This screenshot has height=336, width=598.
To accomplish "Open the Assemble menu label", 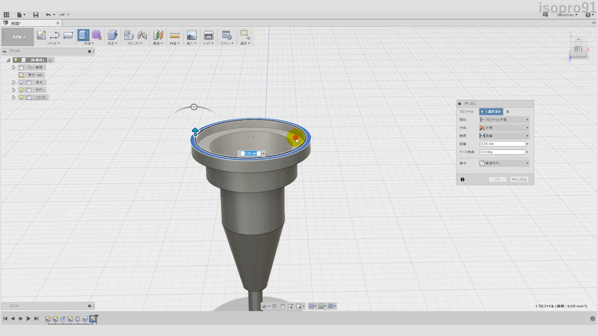I will click(135, 43).
